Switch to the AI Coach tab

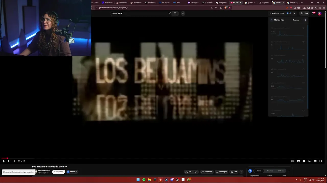click(x=281, y=171)
